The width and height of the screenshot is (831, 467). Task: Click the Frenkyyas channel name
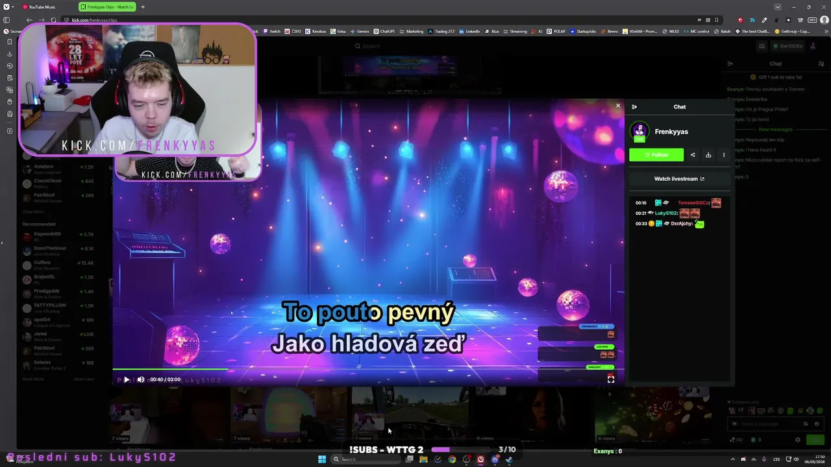point(671,132)
